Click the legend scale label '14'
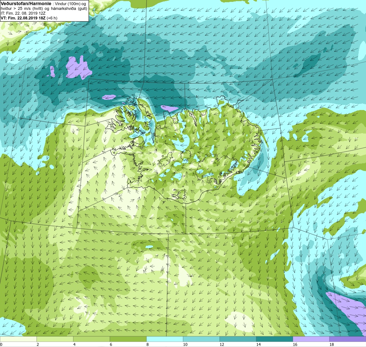The image size is (366, 347). (x=258, y=344)
